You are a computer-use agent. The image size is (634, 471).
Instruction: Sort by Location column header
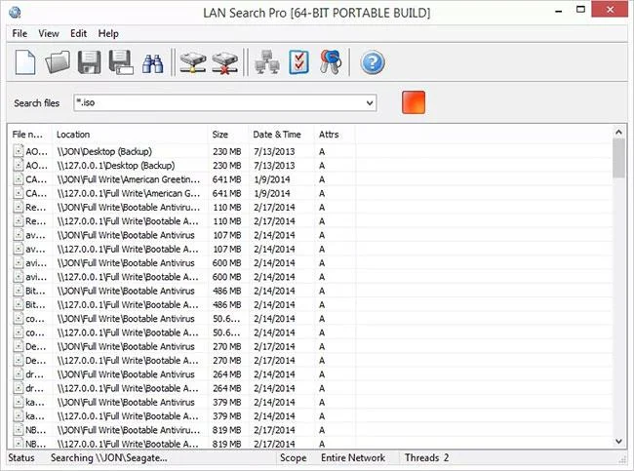[130, 135]
